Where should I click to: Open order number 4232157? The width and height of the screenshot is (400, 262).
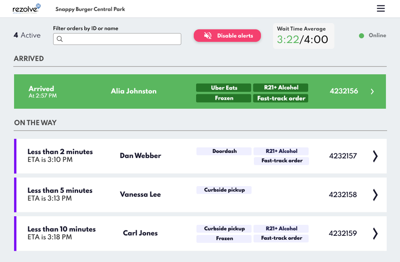[343, 156]
